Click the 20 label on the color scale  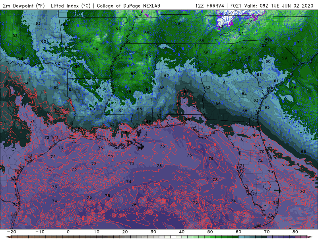125,232
